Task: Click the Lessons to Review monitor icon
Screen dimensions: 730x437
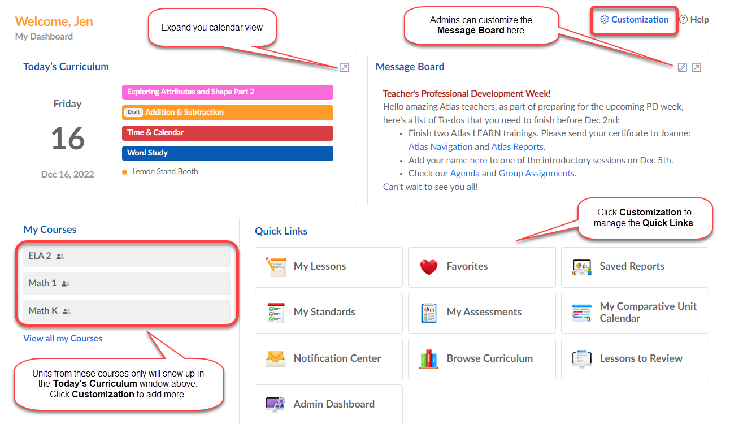Action: tap(581, 358)
